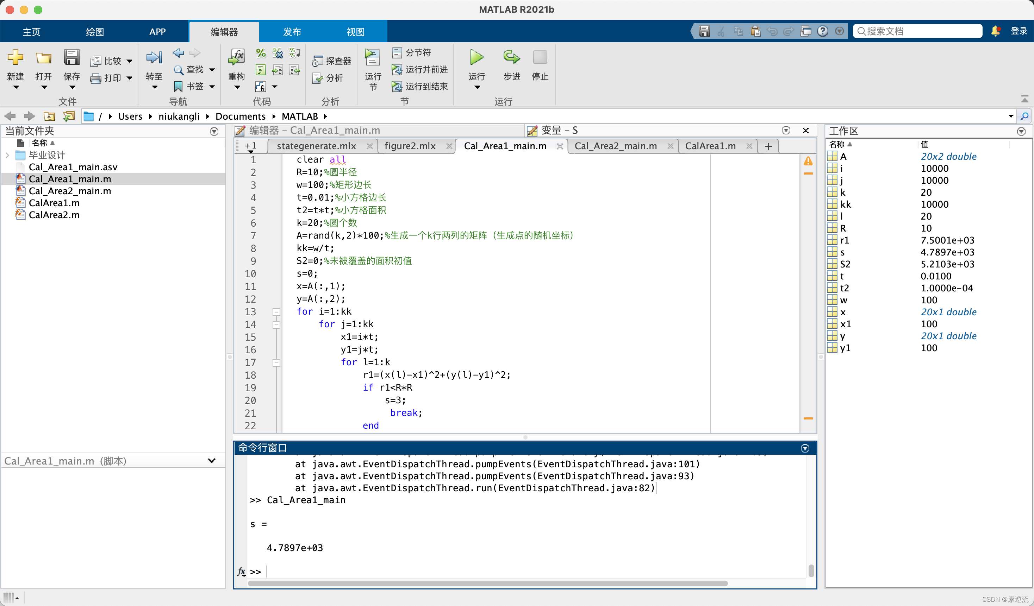Click Run and Advance (运行并前进)
Image resolution: width=1034 pixels, height=606 pixels.
point(420,70)
